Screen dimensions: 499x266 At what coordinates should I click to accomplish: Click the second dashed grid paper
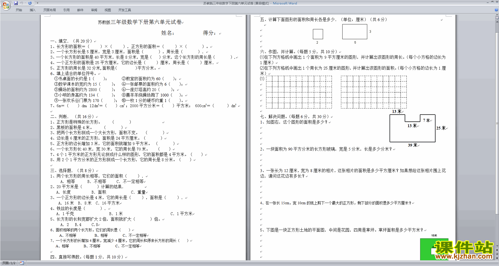tap(374, 92)
